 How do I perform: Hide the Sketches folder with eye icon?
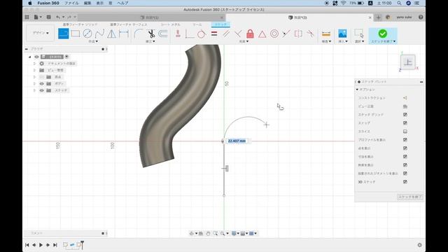pos(42,90)
